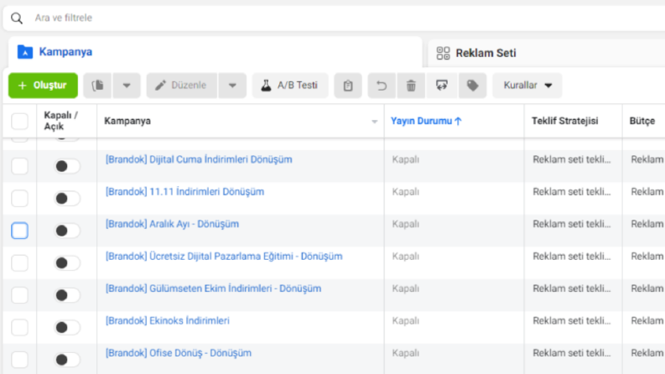Click the duplicate campaign icon
The image size is (665, 374).
[97, 86]
